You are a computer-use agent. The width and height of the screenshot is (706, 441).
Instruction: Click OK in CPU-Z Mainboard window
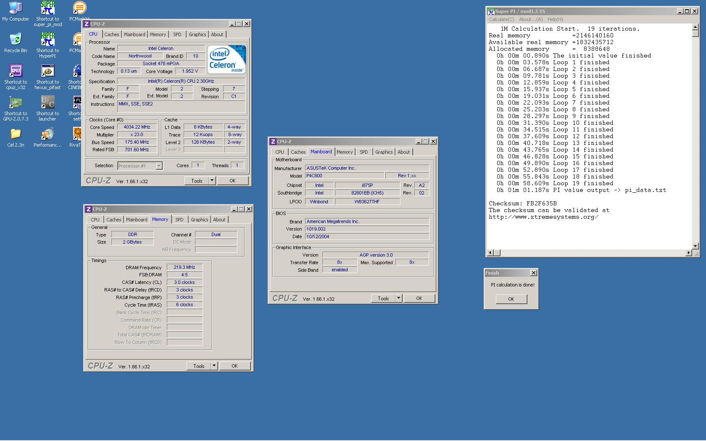pyautogui.click(x=419, y=298)
